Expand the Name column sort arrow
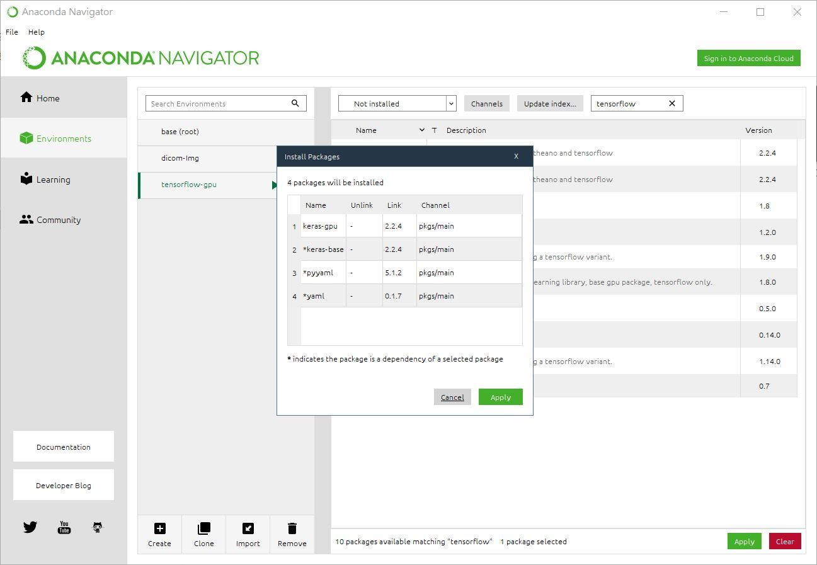Screen dimensions: 817x565 [x=421, y=130]
